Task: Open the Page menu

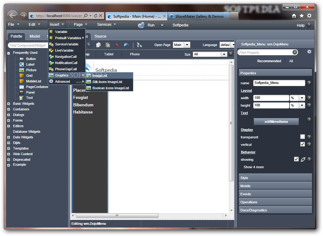Action: [x=80, y=25]
